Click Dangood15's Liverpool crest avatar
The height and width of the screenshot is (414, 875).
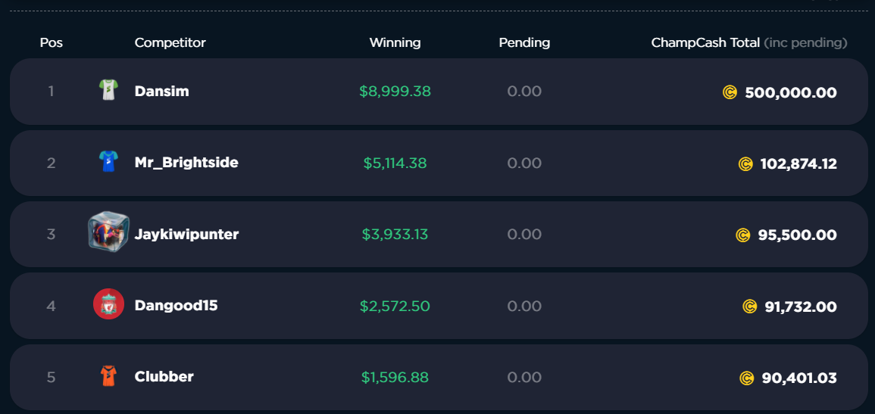109,304
